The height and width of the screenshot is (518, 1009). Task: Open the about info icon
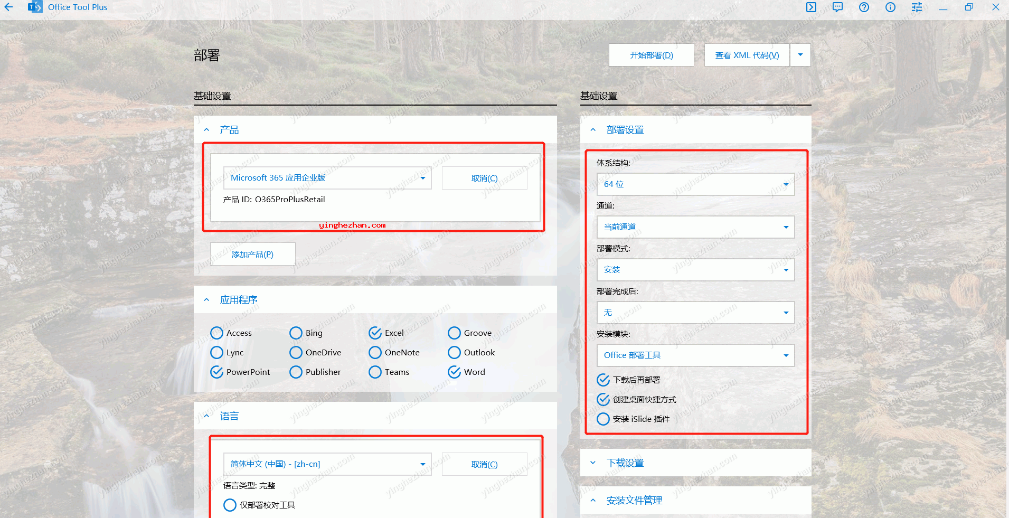pyautogui.click(x=890, y=7)
